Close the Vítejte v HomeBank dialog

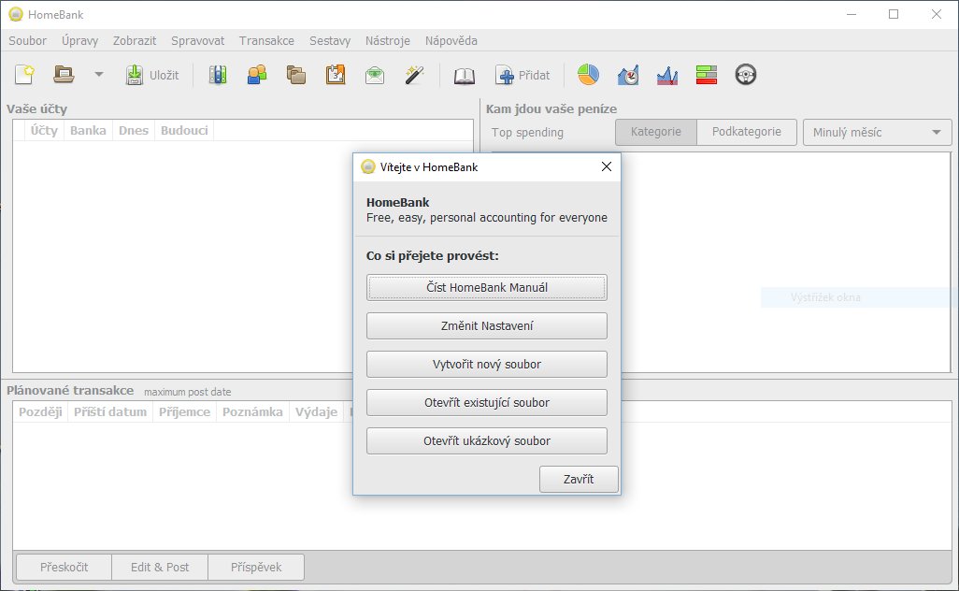point(606,166)
